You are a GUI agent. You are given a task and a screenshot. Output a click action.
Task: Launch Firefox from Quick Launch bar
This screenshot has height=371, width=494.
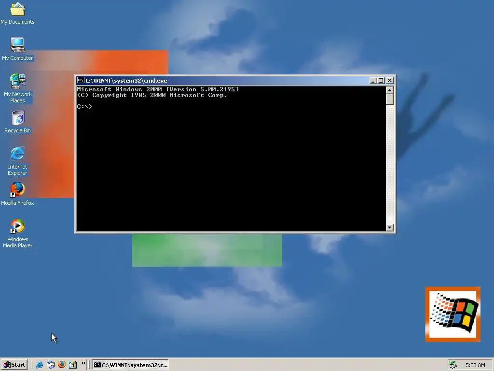[x=62, y=365]
